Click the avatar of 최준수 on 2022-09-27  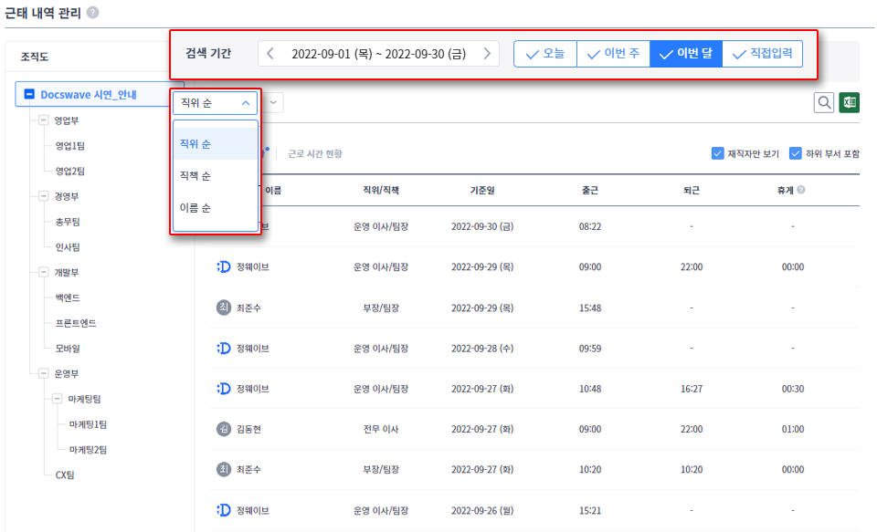(224, 469)
